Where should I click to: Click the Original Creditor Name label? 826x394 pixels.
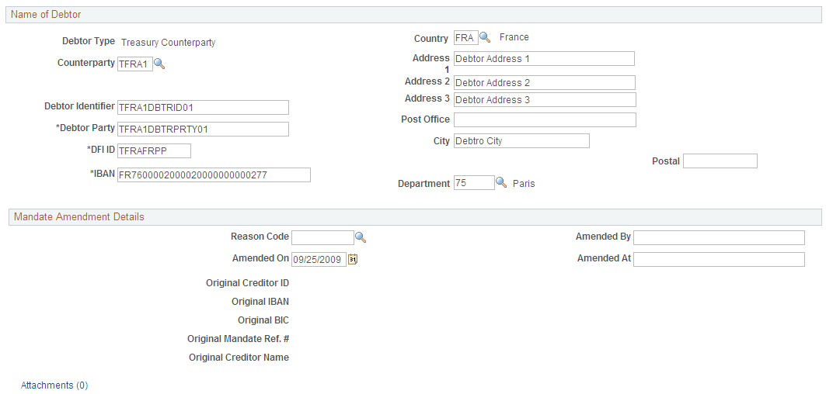239,358
